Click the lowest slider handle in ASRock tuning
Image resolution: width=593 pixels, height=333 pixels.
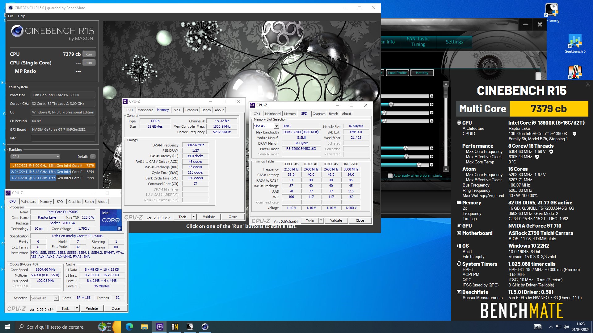point(419,165)
